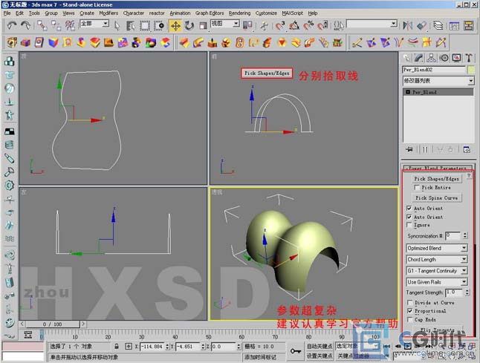Choose the Bind to Space Warp tool
This screenshot has height=363, width=480.
coord(70,26)
